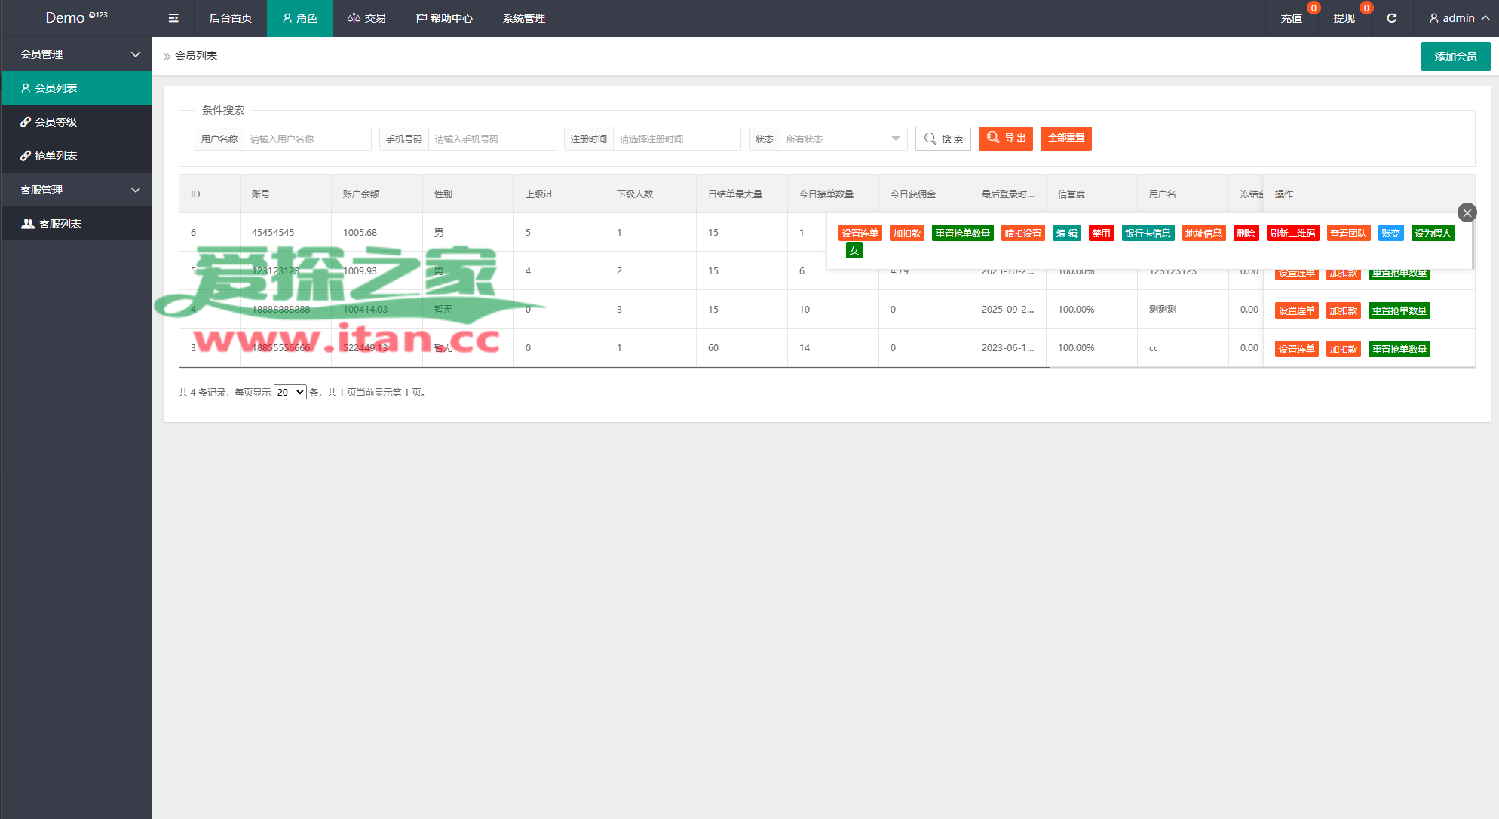Toggle the sidebar collapse menu icon
1499x819 pixels.
[173, 18]
